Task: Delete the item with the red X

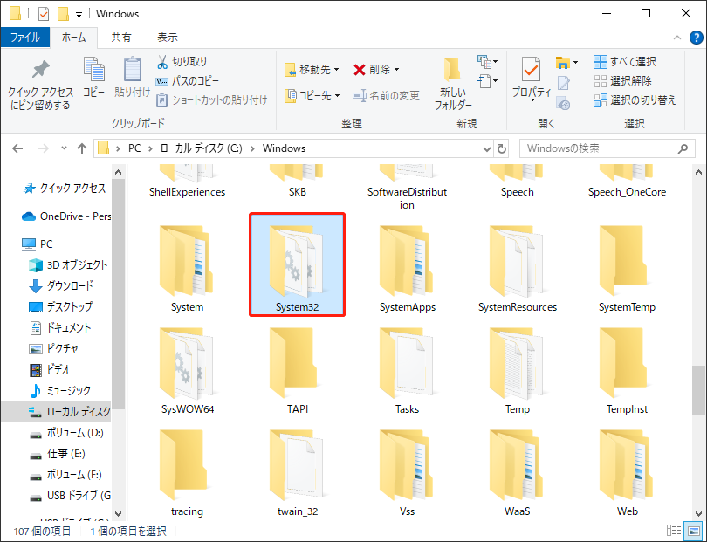Action: [359, 70]
